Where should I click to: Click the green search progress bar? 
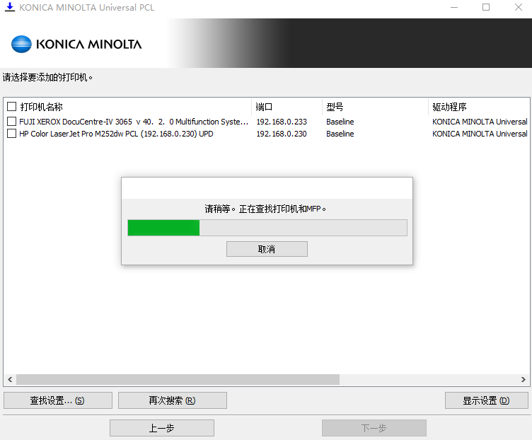point(267,228)
